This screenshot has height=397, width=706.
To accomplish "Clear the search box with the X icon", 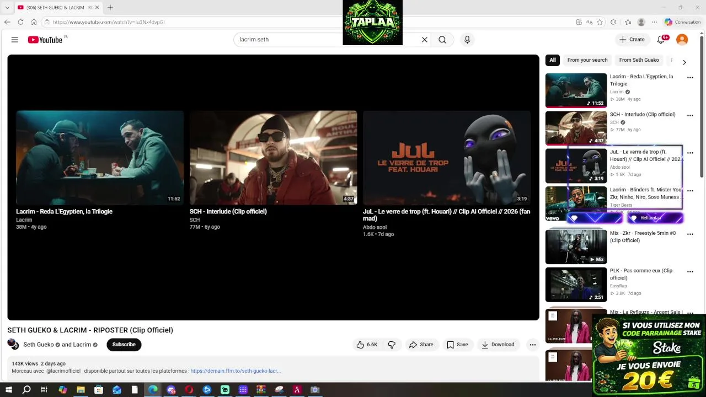I will point(425,40).
